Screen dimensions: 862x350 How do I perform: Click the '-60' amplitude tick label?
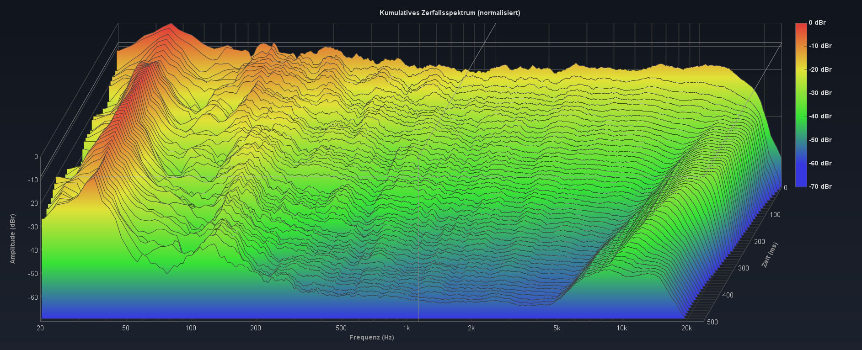(32, 297)
